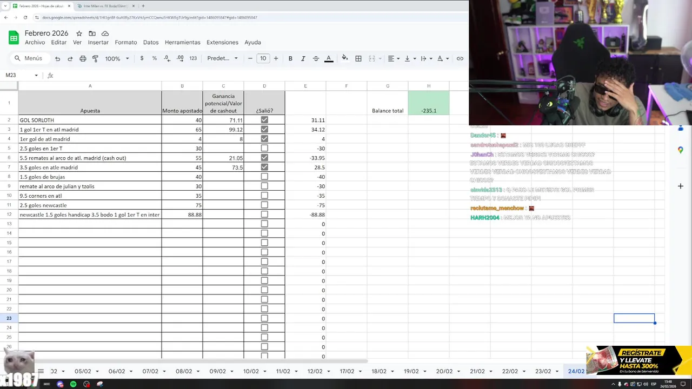Open the Extensiones menu
Viewport: 692px width, 389px height.
[222, 42]
